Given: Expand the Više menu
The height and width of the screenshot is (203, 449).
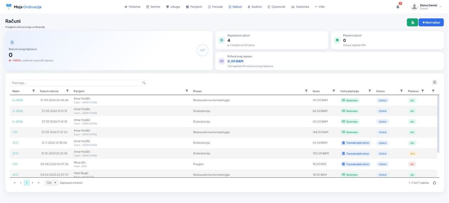Looking at the screenshot, I should coord(320,7).
